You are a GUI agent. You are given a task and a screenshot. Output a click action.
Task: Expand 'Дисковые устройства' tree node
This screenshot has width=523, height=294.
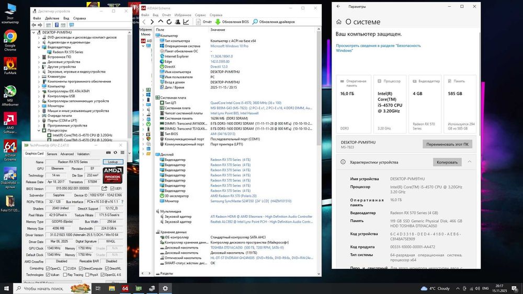pyautogui.click(x=39, y=62)
